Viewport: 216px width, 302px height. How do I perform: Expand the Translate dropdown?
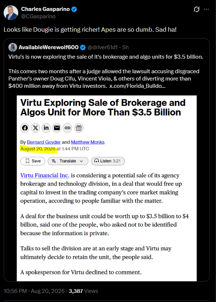pyautogui.click(x=68, y=161)
